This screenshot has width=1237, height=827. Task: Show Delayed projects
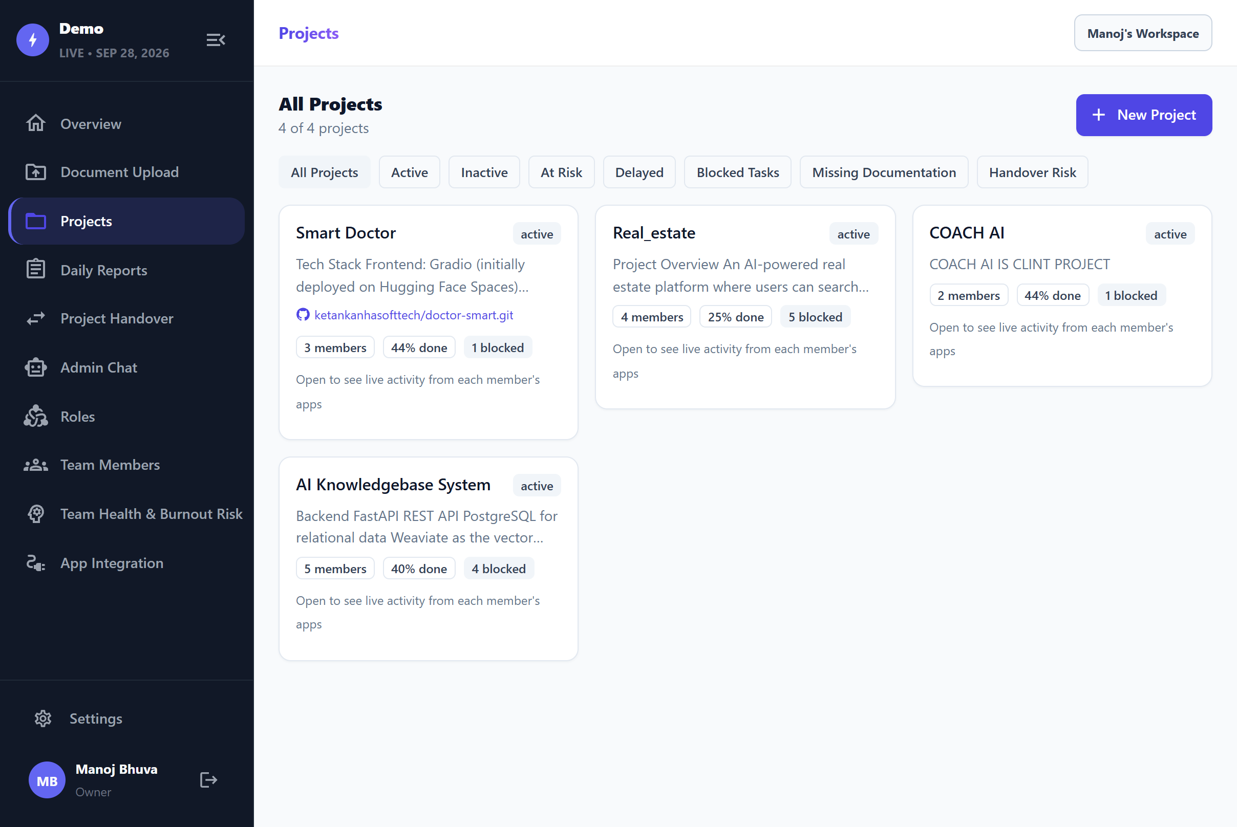point(639,172)
